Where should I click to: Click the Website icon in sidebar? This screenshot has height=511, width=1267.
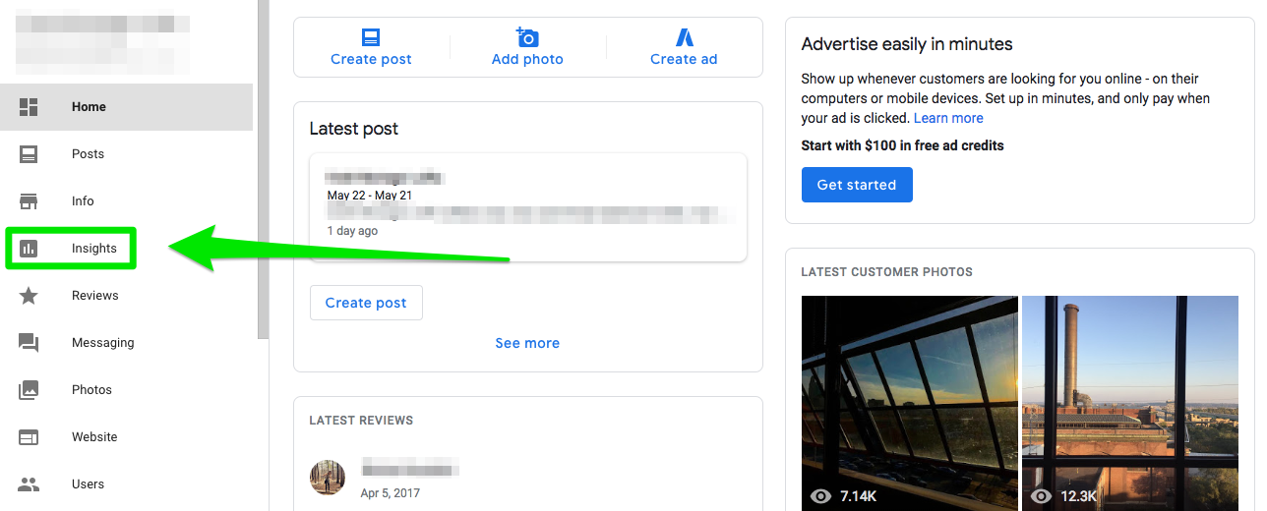(29, 437)
